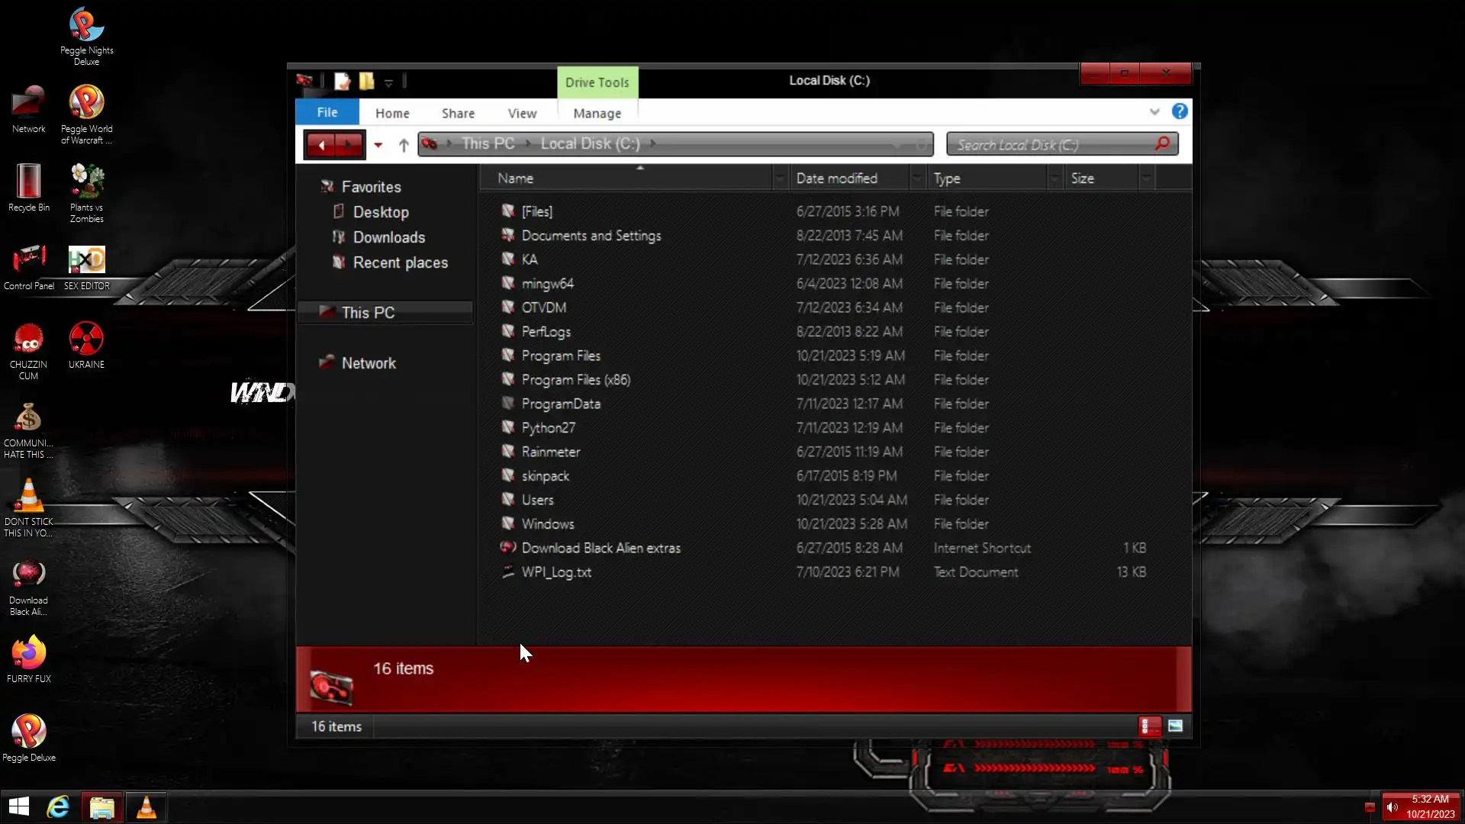Switch to large thumbnails view layout
The width and height of the screenshot is (1465, 824).
(1175, 726)
